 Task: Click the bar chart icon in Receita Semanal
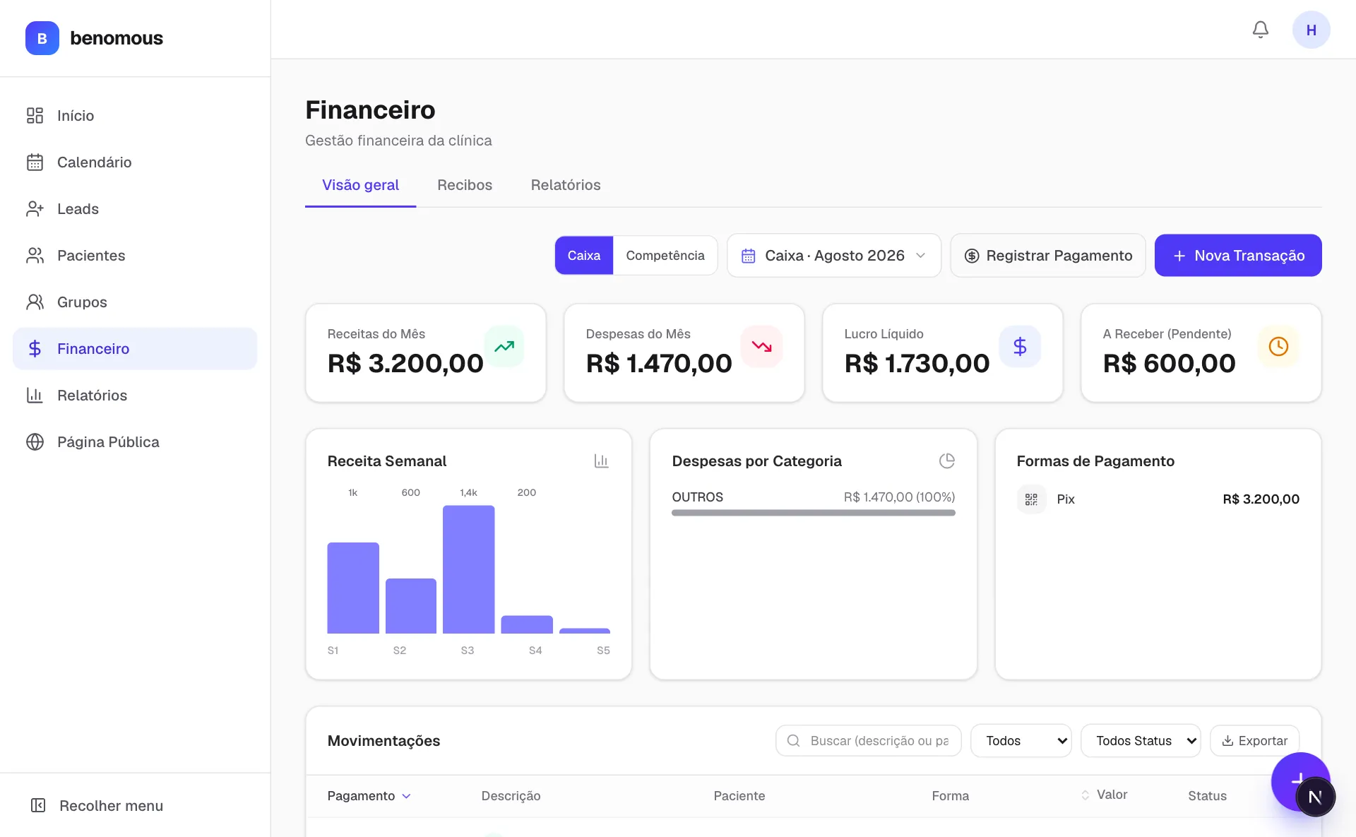click(602, 461)
